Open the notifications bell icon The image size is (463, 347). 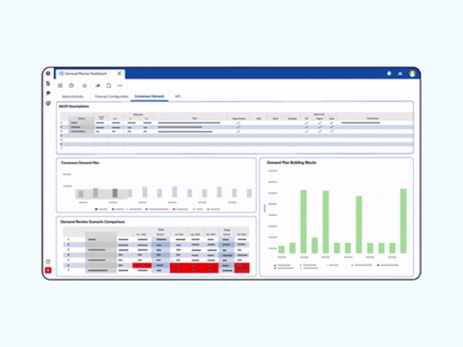[x=389, y=73]
